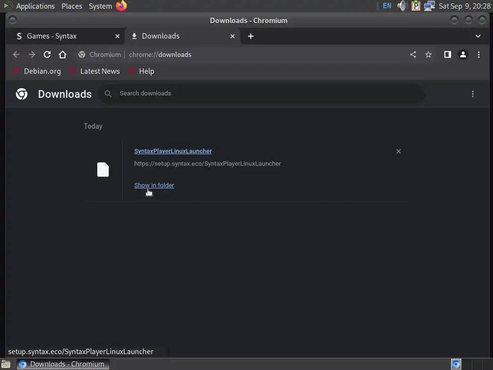Open the home page via house icon
The image size is (493, 370).
pyautogui.click(x=63, y=54)
